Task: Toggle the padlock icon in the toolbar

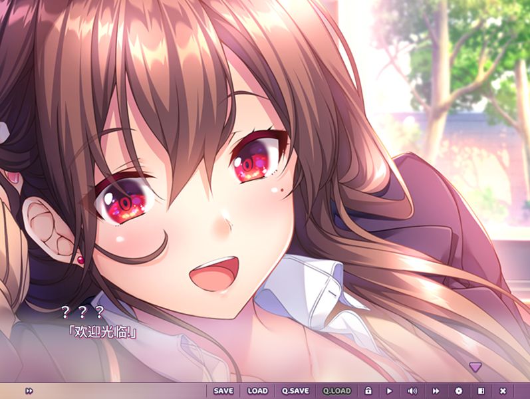Action: point(368,391)
